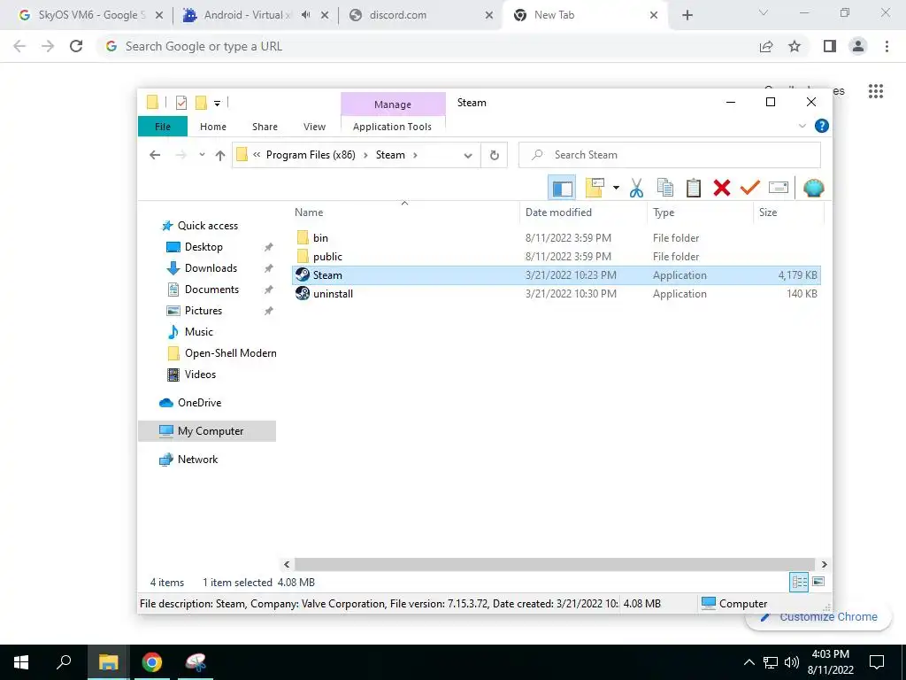
Task: Click the Copy toolbar icon
Action: point(665,188)
